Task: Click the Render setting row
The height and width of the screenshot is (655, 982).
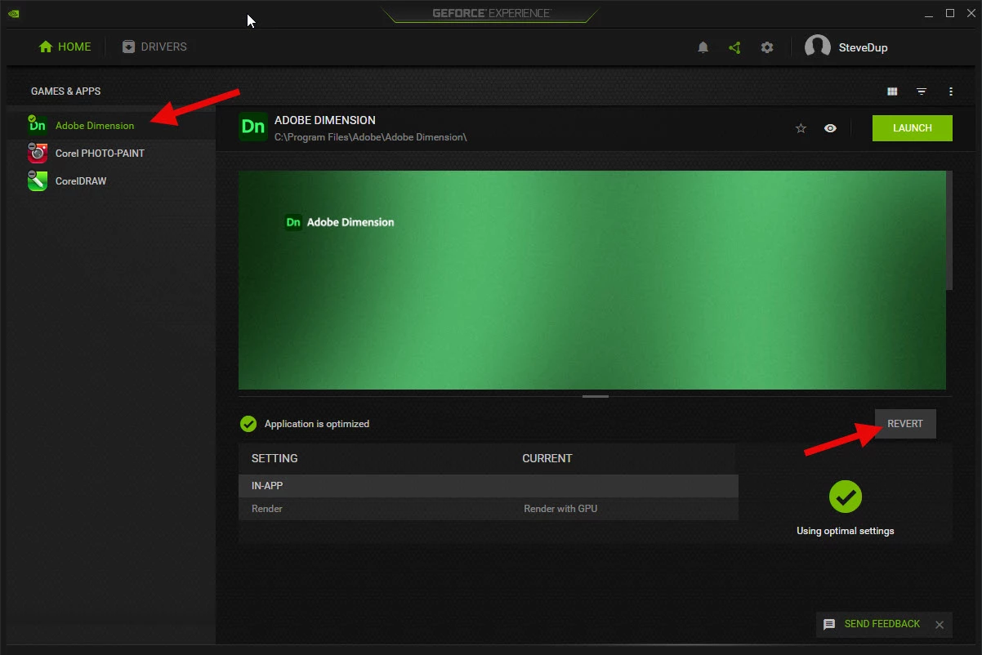Action: 489,509
